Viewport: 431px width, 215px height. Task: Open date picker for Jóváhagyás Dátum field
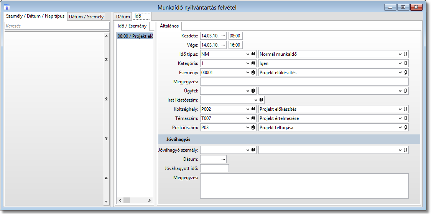(x=223, y=159)
